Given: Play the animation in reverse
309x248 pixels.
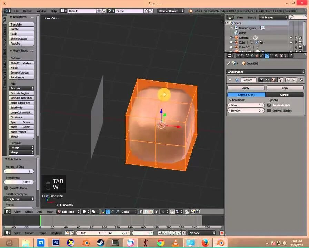Looking at the screenshot, I should pyautogui.click(x=169, y=233).
